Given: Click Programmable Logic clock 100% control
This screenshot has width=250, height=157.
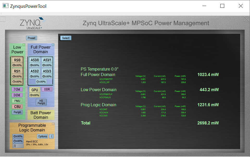Looking at the screenshot, I should point(18,141).
